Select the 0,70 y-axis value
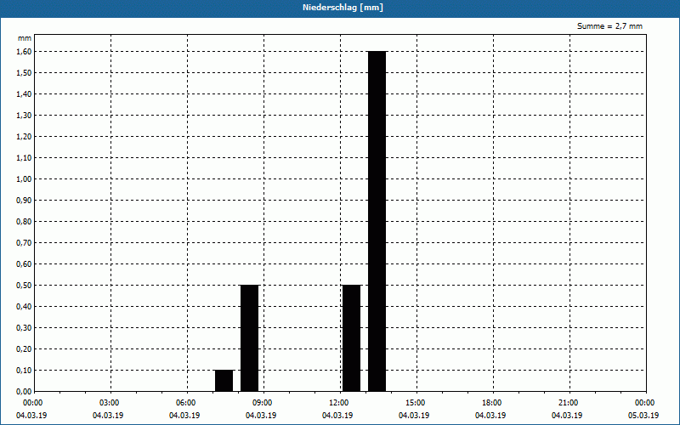This screenshot has width=680, height=425. click(x=24, y=242)
